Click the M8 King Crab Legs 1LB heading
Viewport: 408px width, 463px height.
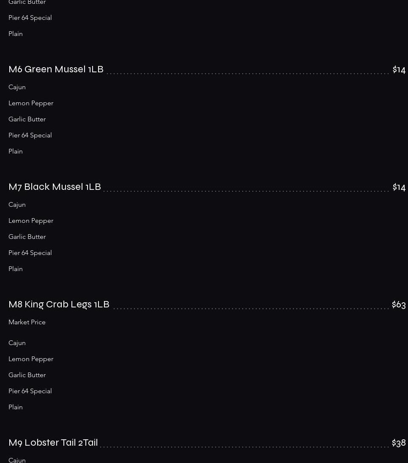(x=59, y=304)
